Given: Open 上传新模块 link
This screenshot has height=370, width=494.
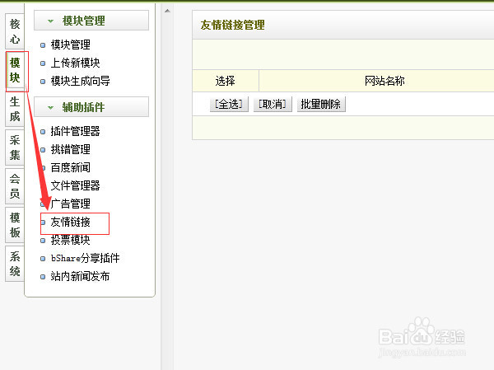Looking at the screenshot, I should [x=75, y=63].
